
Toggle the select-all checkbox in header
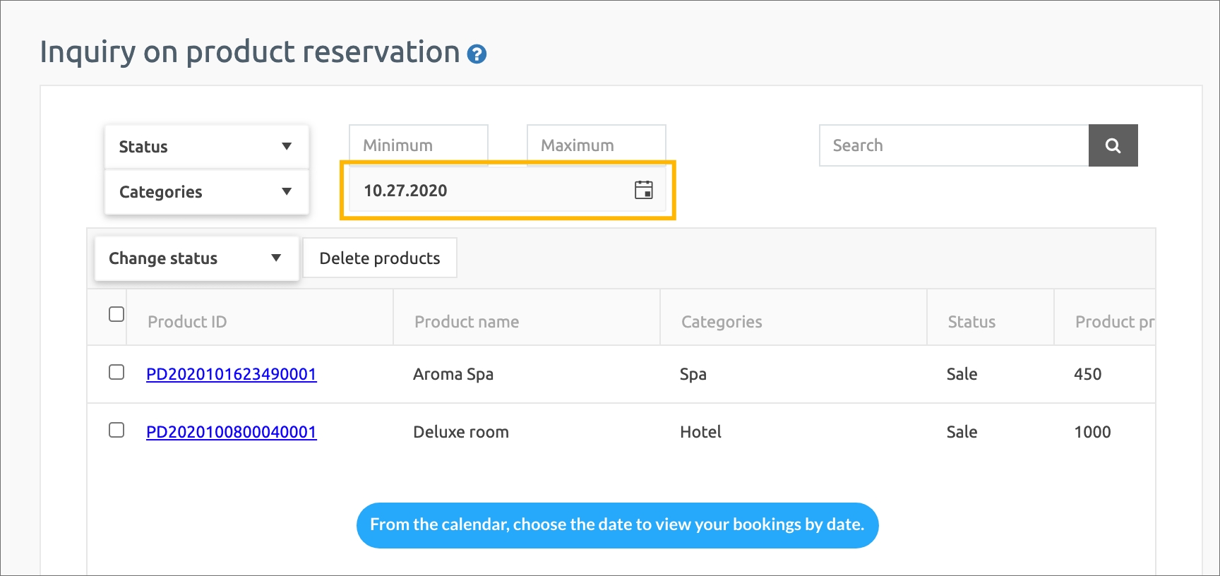tap(116, 314)
